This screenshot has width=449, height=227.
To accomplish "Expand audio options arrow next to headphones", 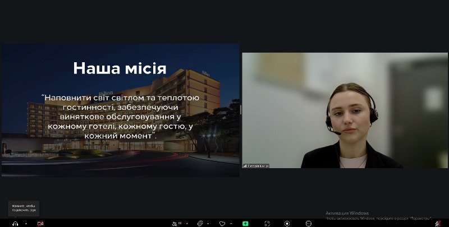I will click(26, 224).
